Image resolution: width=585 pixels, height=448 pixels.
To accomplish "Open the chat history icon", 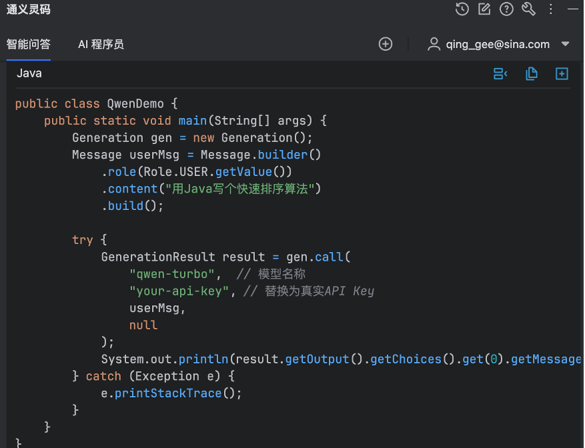I will point(462,9).
